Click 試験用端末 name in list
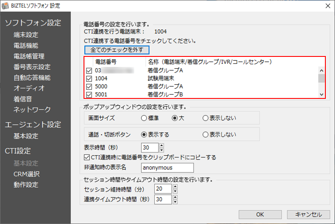Image resolution: width=335 pixels, height=224 pixels. [161, 78]
